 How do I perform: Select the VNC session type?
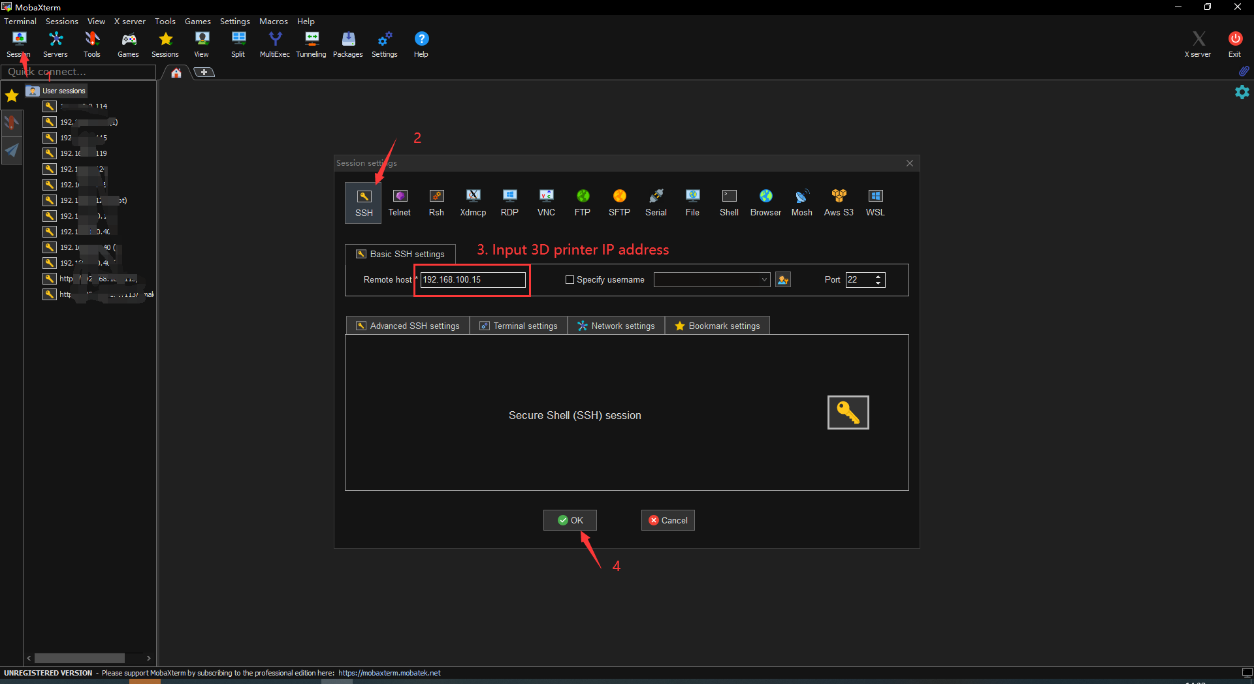(546, 203)
